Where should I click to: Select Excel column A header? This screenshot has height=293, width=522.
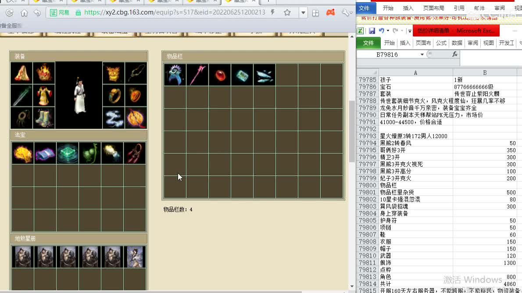(x=415, y=72)
